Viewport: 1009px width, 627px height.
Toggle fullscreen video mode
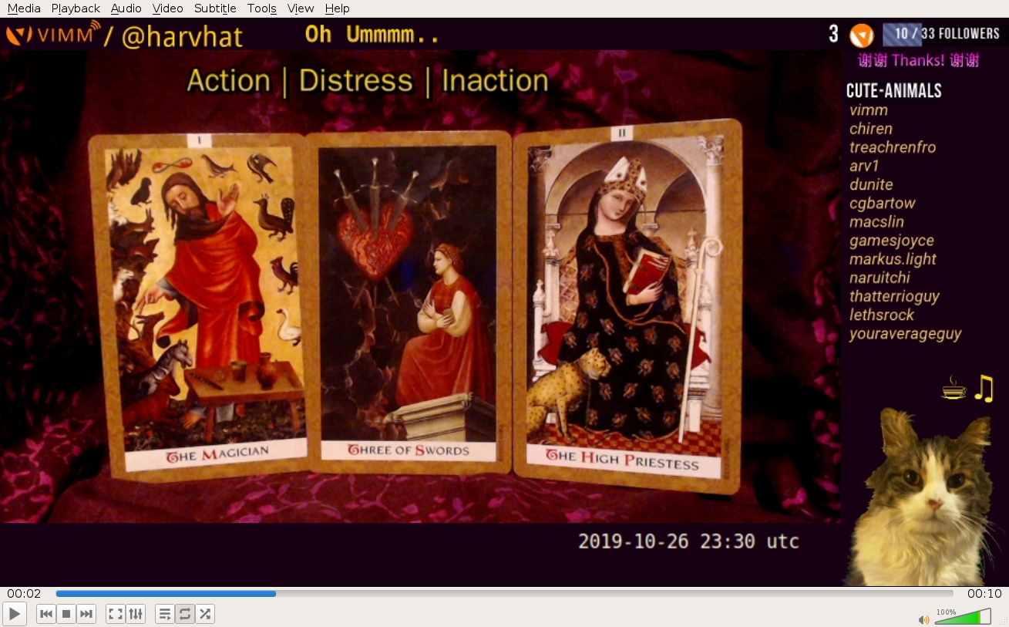pyautogui.click(x=116, y=614)
